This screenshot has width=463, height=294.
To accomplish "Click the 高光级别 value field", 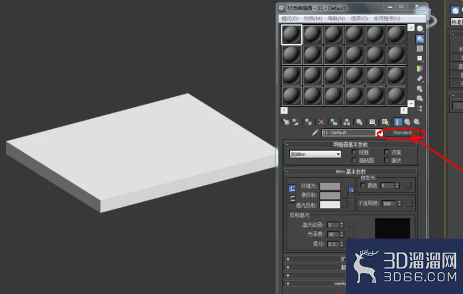I will click(333, 225).
